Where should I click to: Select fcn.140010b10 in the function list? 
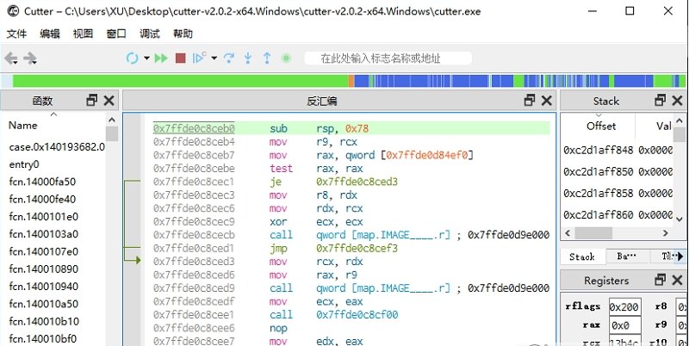click(x=44, y=321)
